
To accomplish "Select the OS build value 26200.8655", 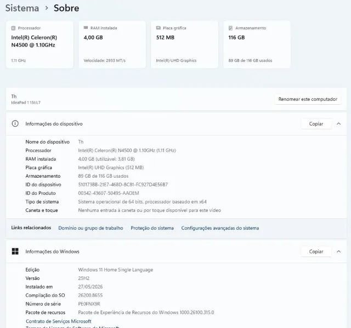I will point(90,295).
